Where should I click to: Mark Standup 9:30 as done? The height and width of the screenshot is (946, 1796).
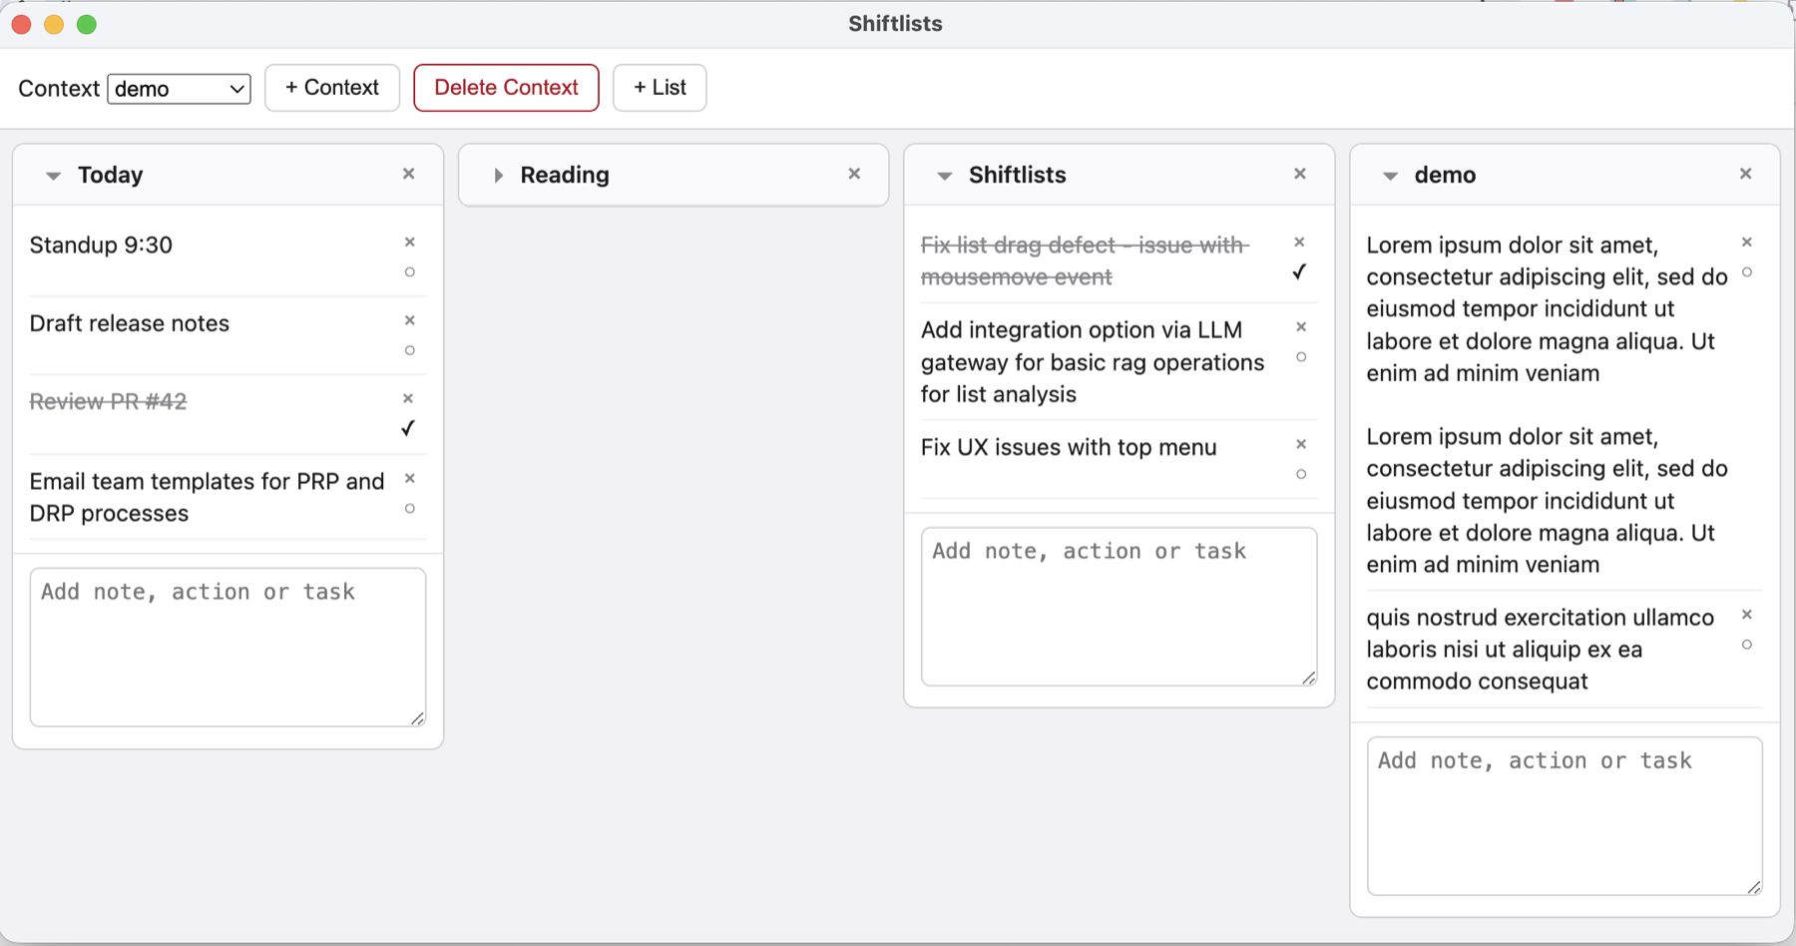[x=410, y=272]
